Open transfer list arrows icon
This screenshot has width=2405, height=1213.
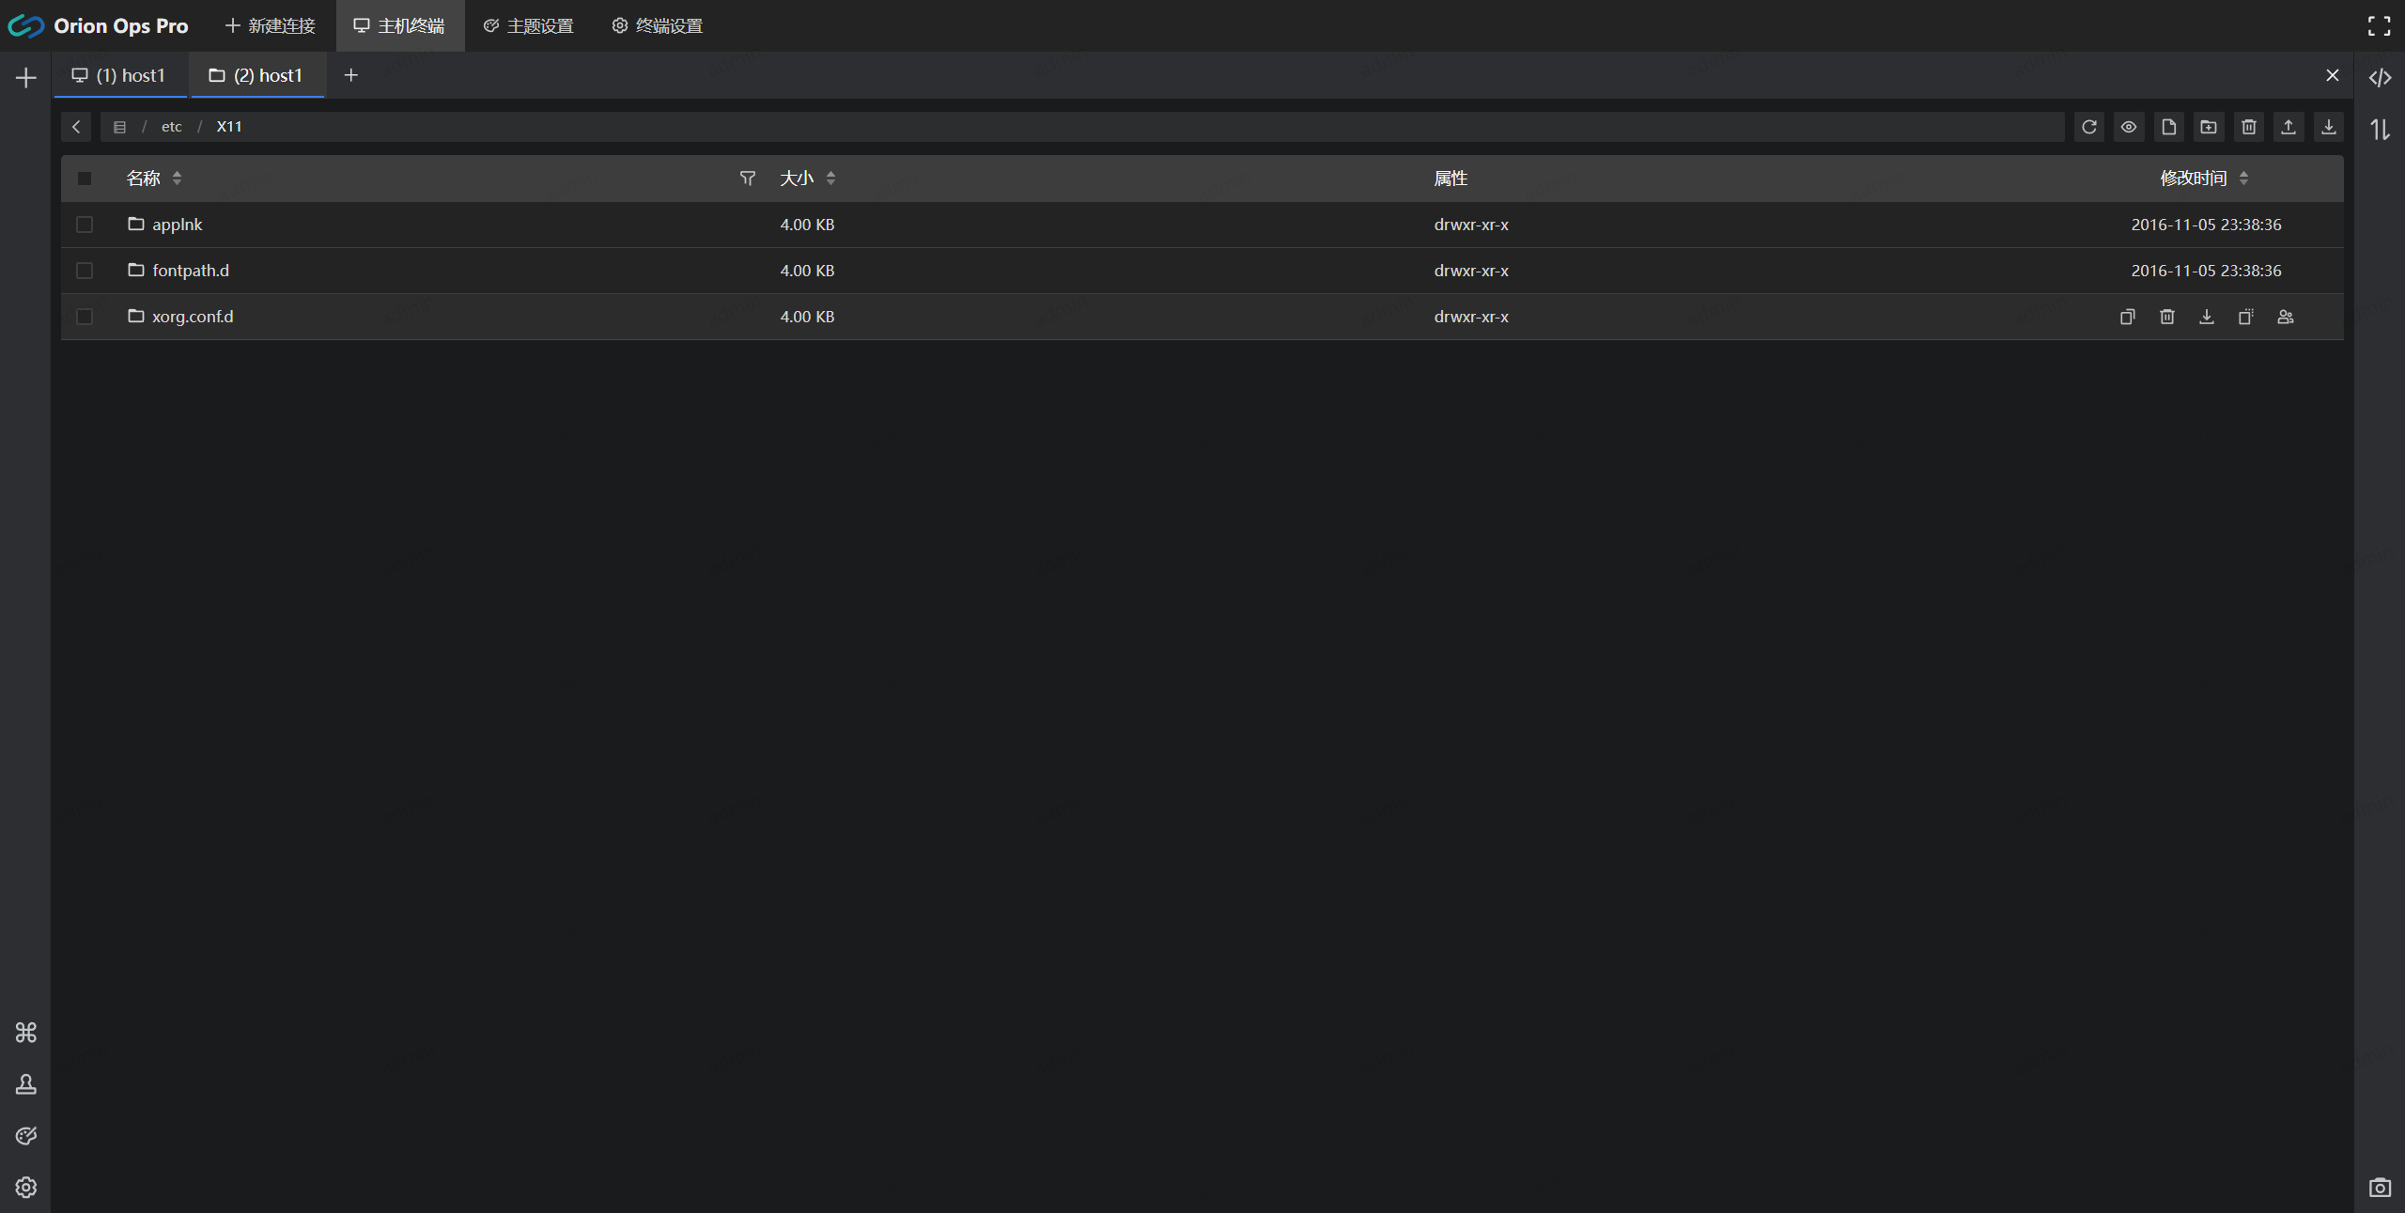(x=2380, y=130)
